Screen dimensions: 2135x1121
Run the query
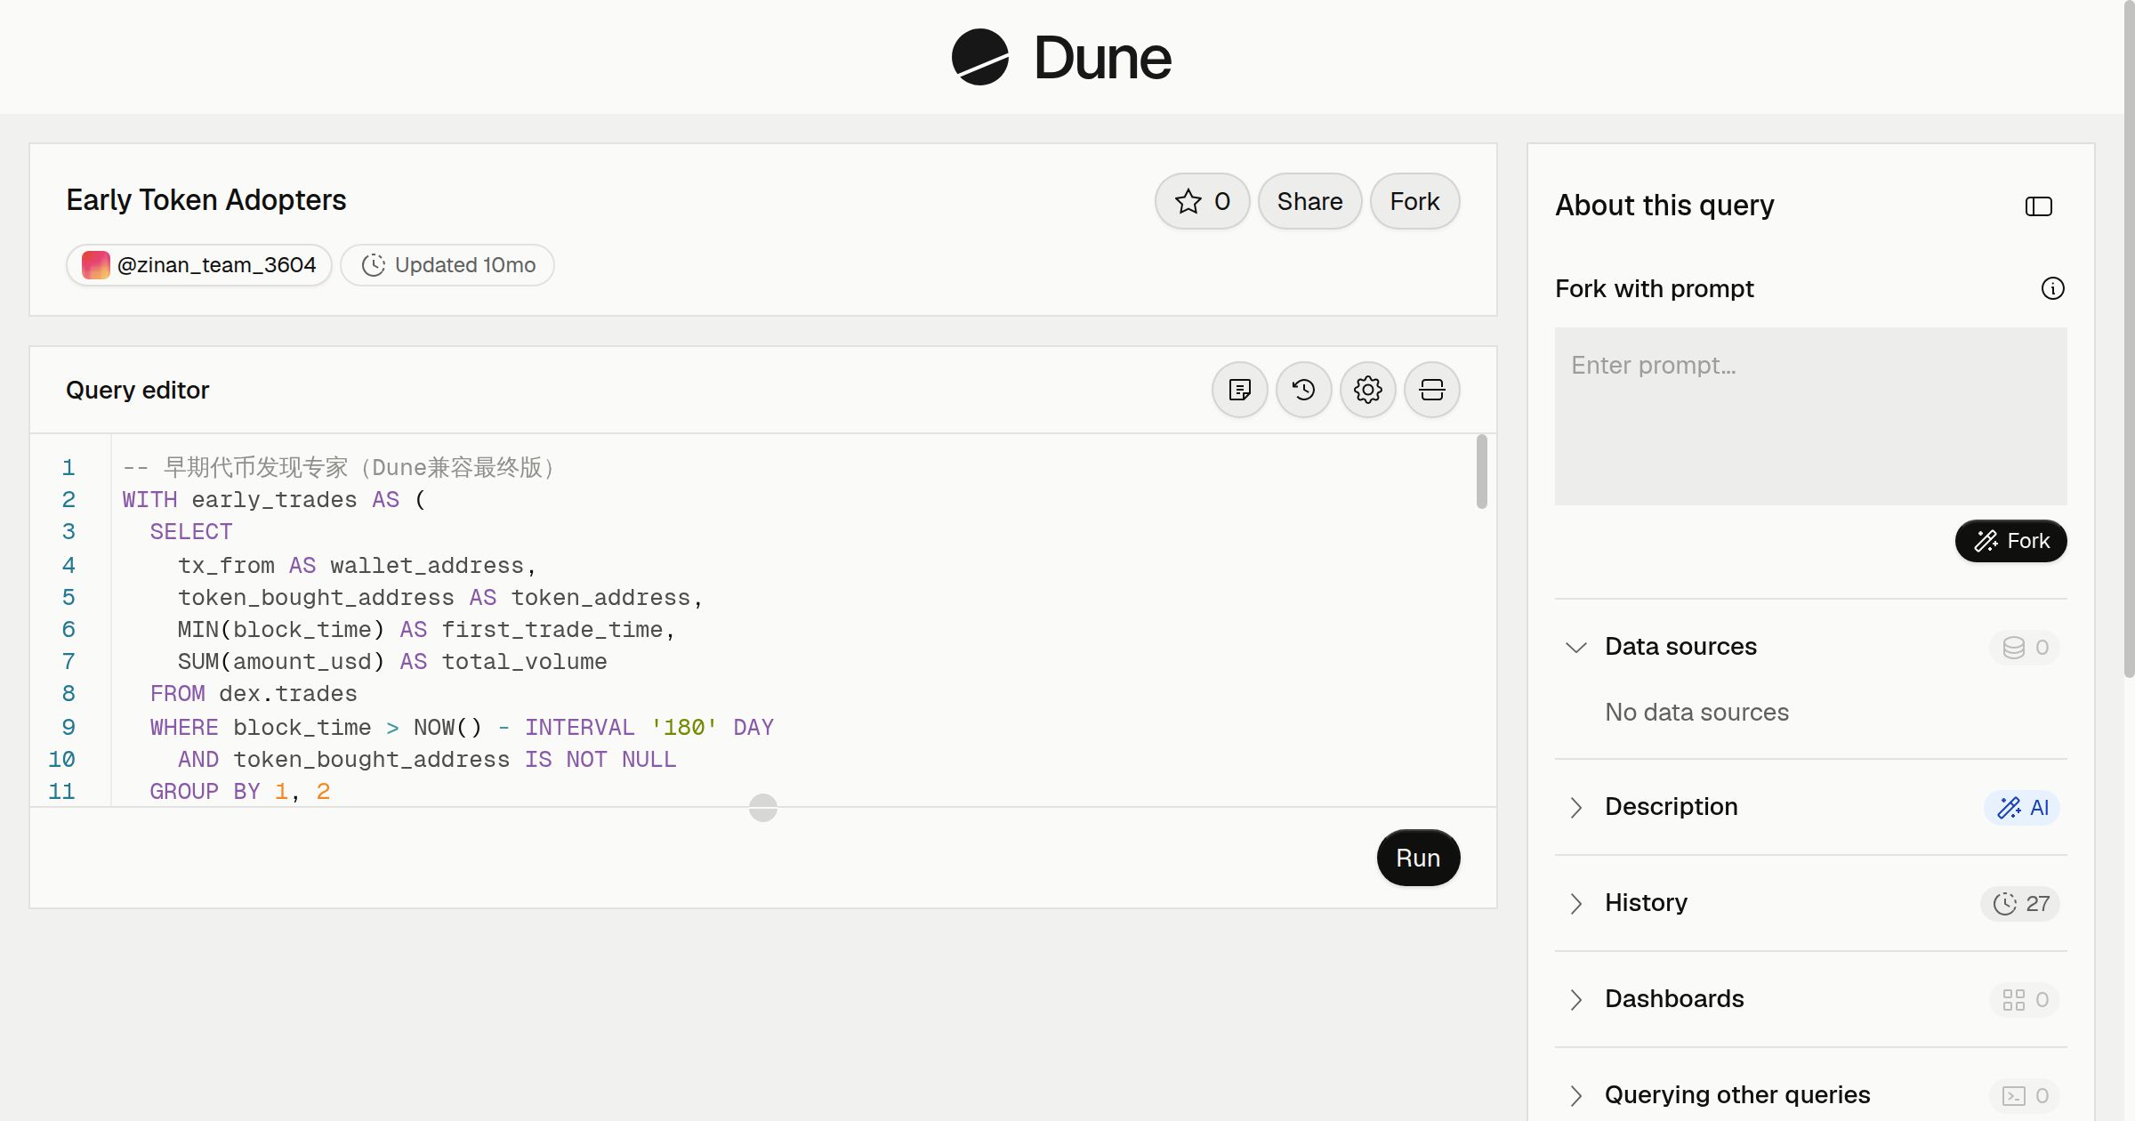pyautogui.click(x=1418, y=858)
